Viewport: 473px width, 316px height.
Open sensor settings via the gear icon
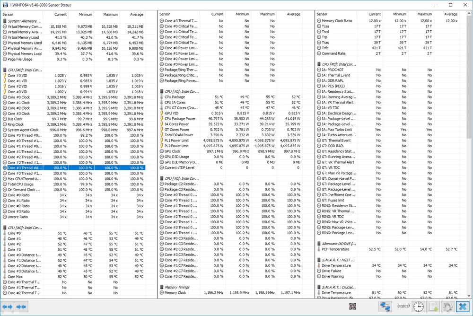pyautogui.click(x=447, y=307)
